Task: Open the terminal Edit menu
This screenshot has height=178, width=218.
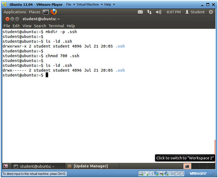Action: coord(16,26)
